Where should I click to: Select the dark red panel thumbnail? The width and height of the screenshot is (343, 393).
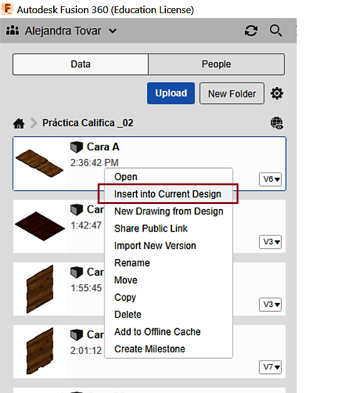click(40, 227)
